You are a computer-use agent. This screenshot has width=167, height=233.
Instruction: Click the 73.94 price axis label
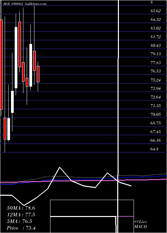point(156,89)
